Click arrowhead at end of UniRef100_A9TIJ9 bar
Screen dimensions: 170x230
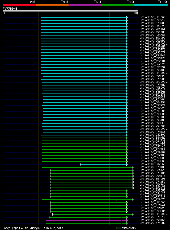pos(127,197)
